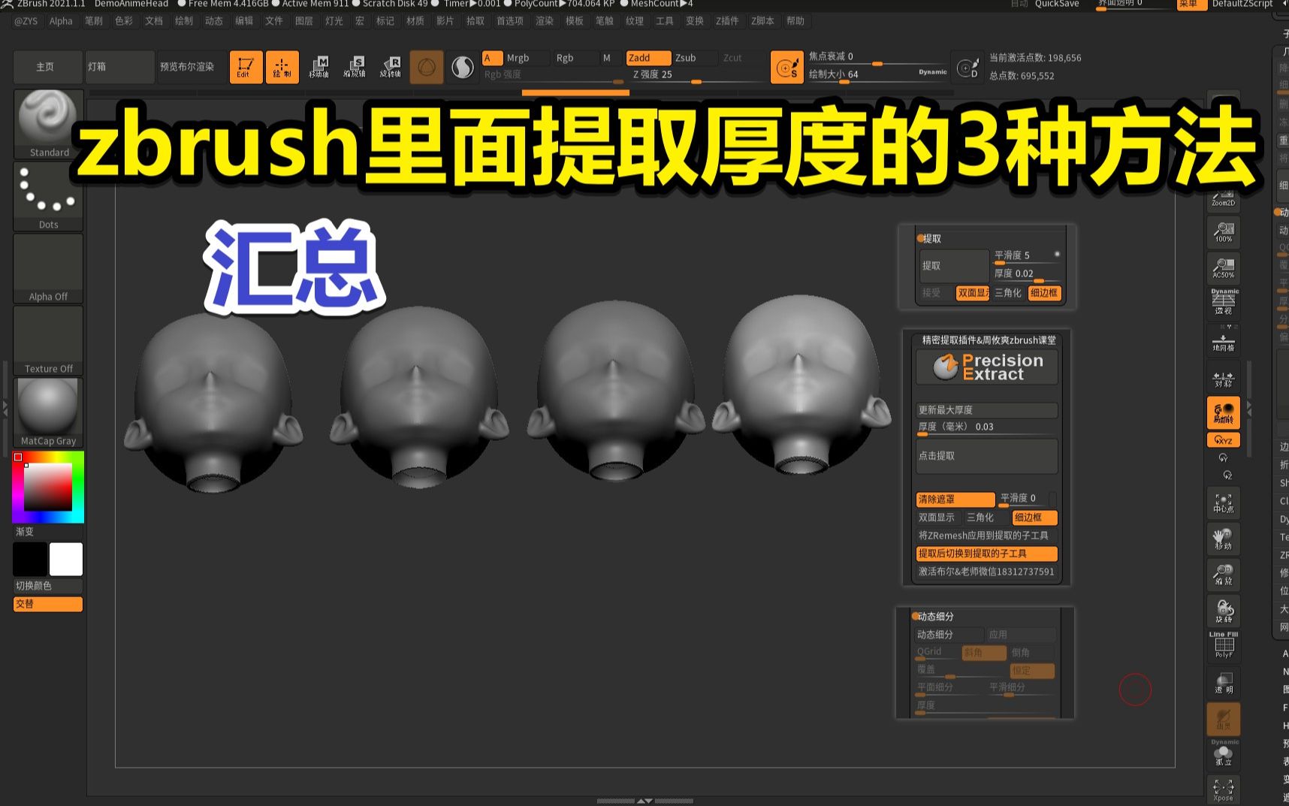Select the Scale (缩放轴) gizmo tool

pos(355,67)
